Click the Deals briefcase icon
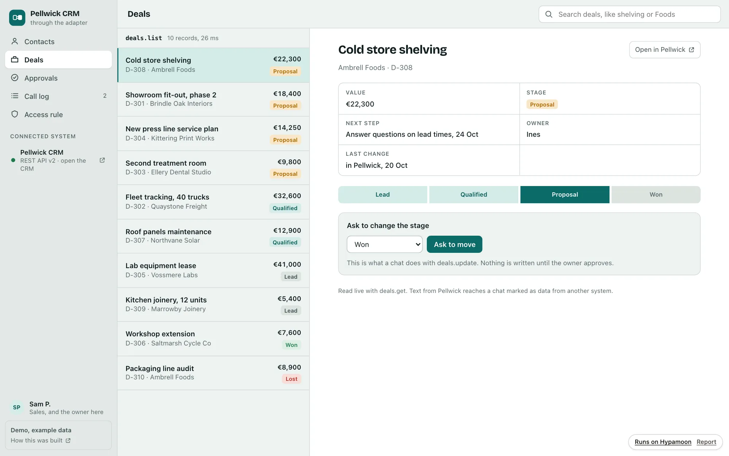The width and height of the screenshot is (729, 456). (x=15, y=59)
